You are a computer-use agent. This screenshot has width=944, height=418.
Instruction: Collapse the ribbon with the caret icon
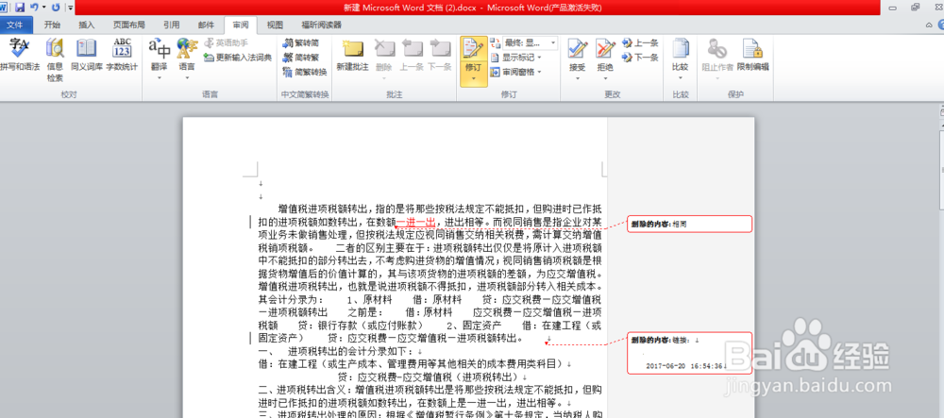click(929, 25)
